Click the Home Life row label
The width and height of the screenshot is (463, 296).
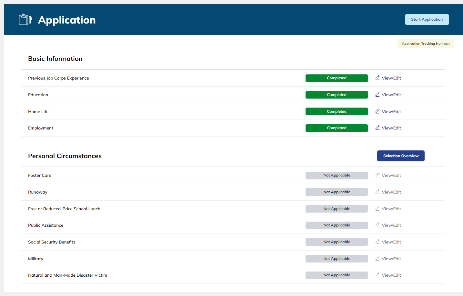pos(38,112)
